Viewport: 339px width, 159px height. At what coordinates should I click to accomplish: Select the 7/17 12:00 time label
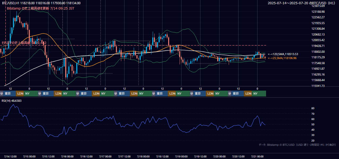[x=124, y=156]
